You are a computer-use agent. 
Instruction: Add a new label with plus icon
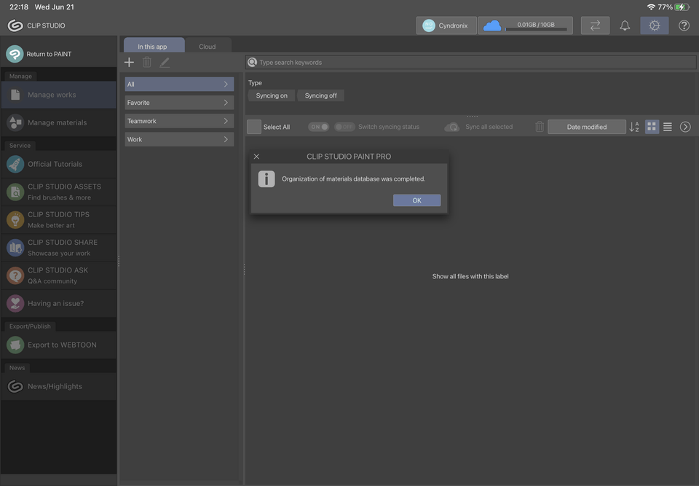[129, 62]
